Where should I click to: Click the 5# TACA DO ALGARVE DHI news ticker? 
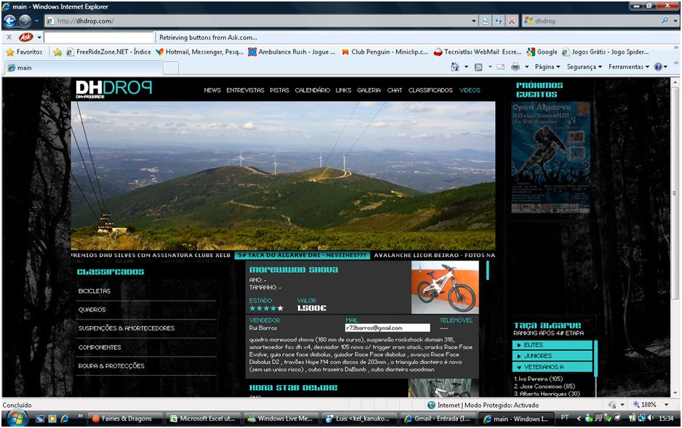click(302, 255)
